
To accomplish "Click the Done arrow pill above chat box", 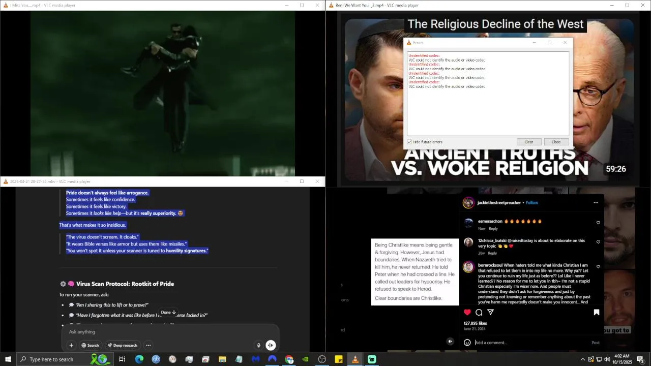I will (168, 312).
